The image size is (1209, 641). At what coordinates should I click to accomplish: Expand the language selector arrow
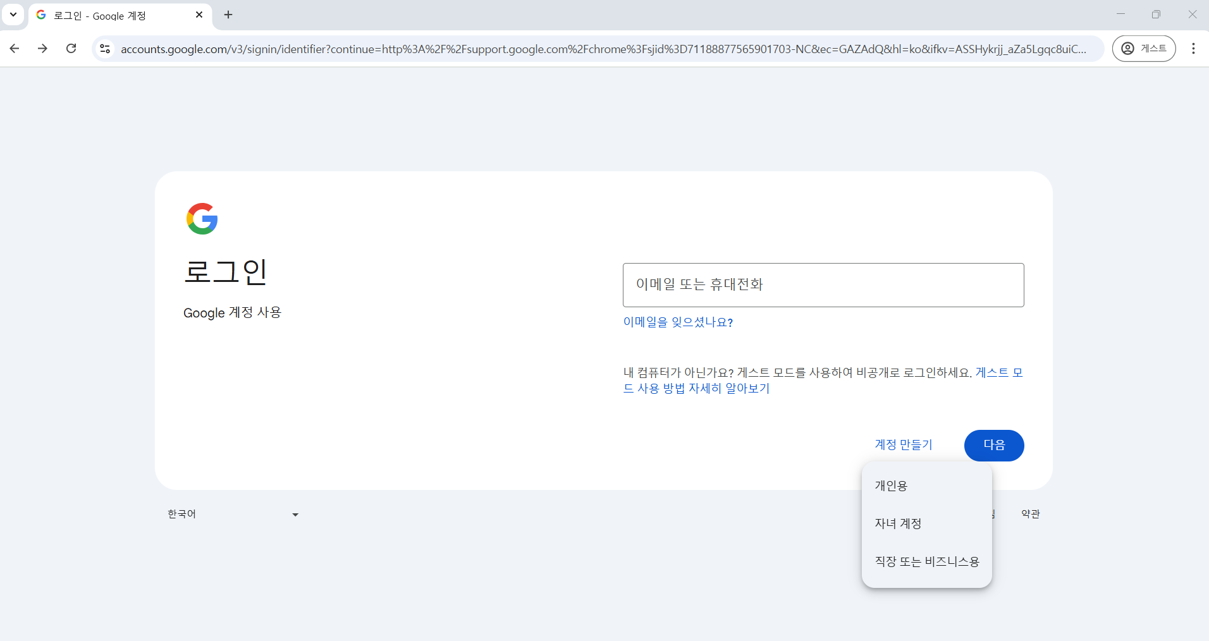click(x=295, y=514)
